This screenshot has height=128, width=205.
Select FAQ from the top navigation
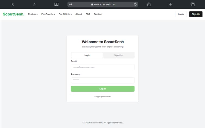[88, 14]
